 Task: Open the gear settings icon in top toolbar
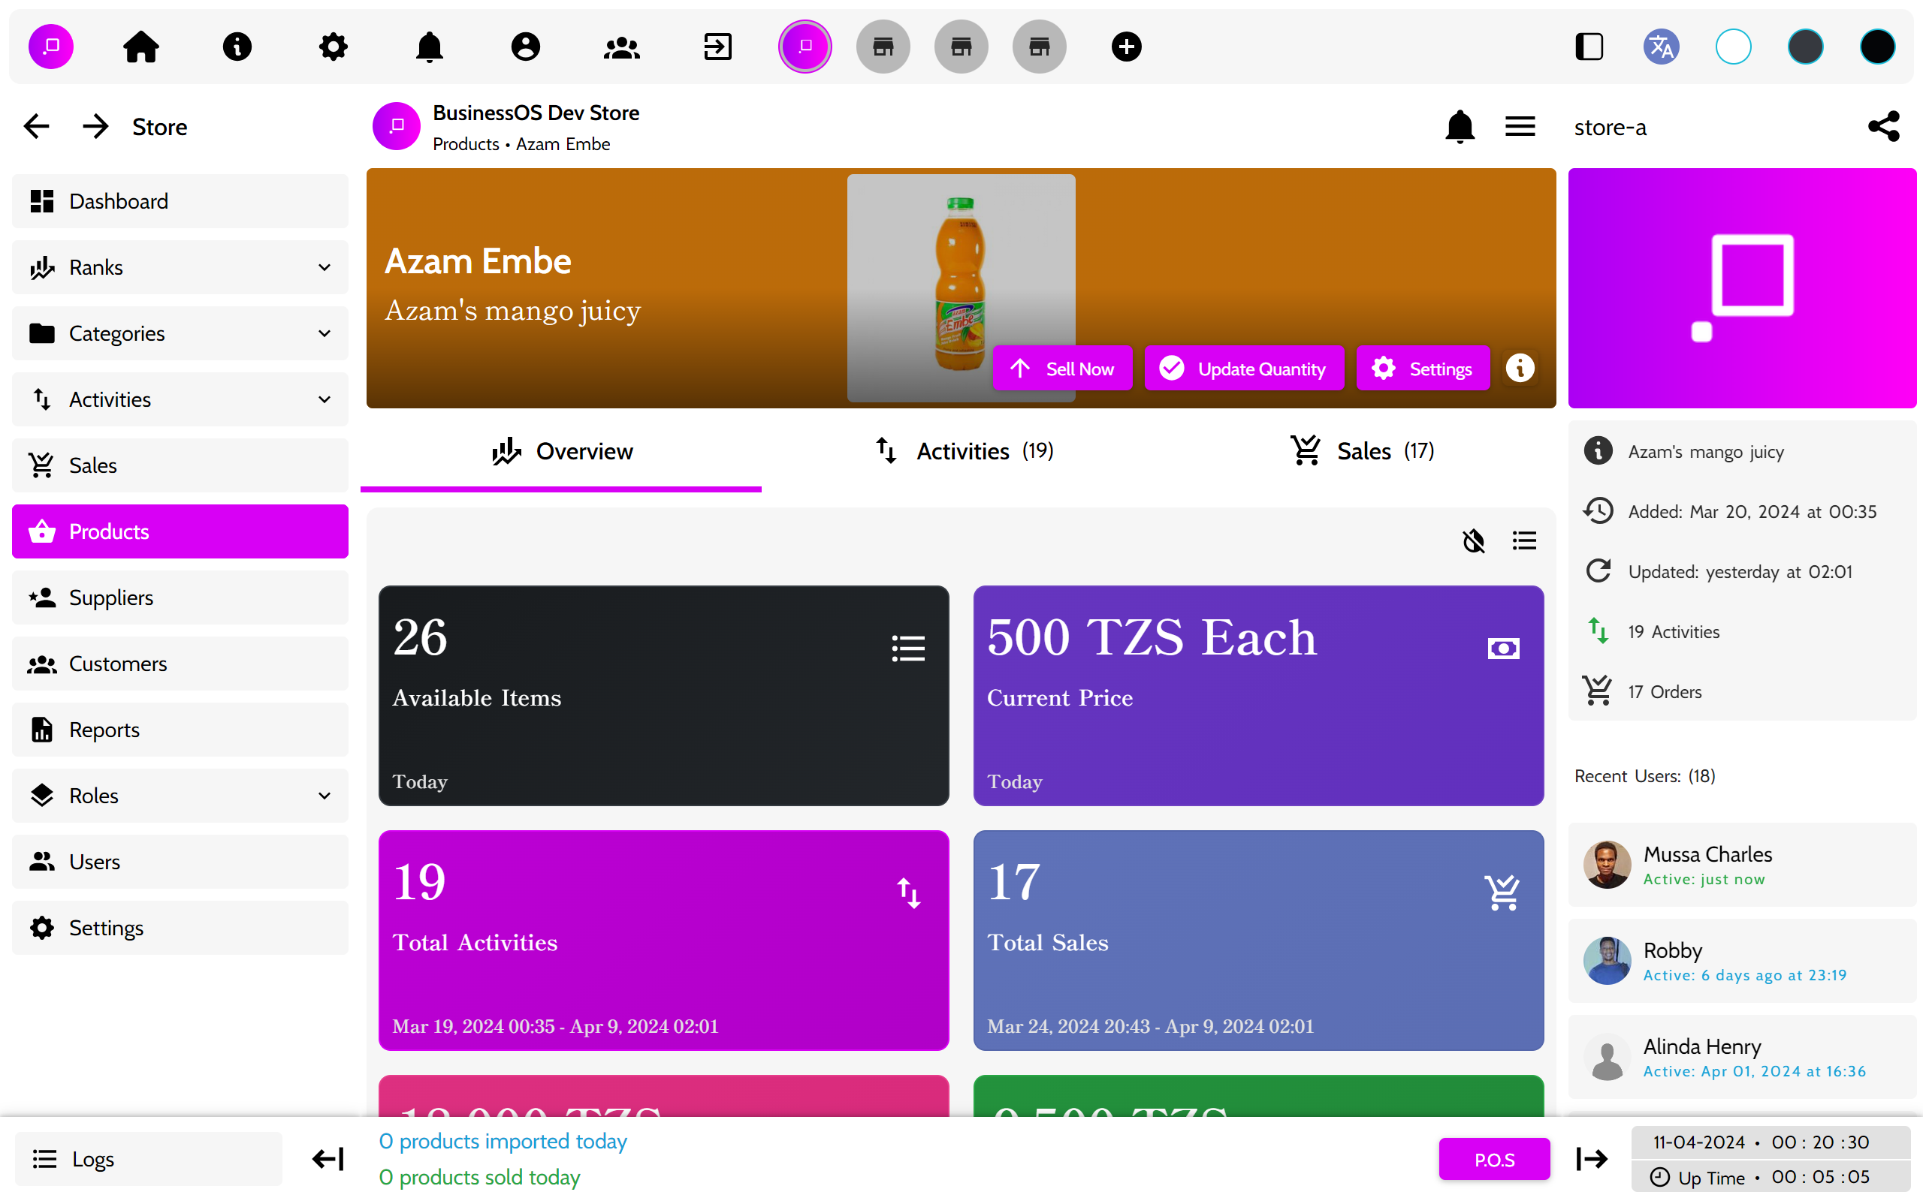[x=333, y=47]
